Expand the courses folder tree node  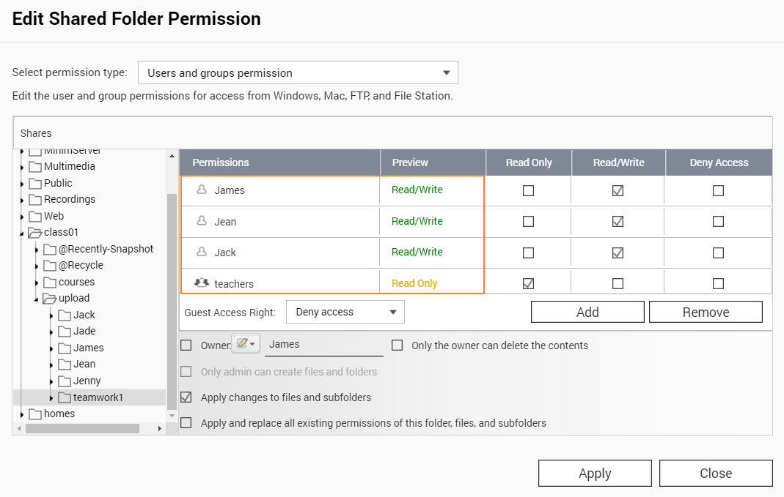pos(37,283)
